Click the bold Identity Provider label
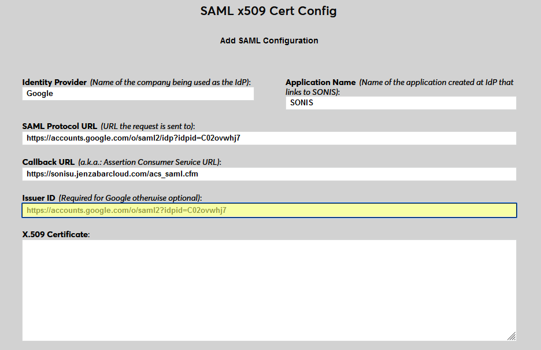This screenshot has width=541, height=350. pyautogui.click(x=55, y=82)
